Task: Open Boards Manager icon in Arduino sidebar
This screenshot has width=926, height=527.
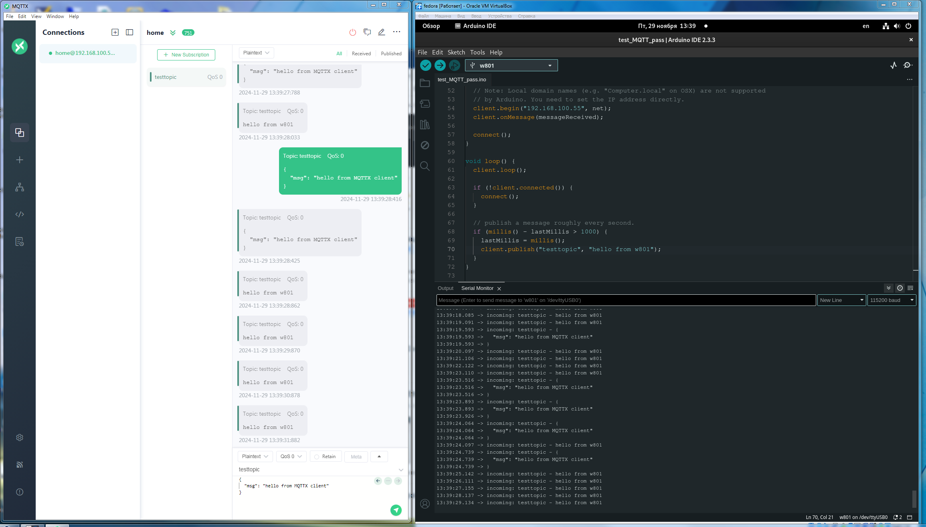Action: point(425,104)
